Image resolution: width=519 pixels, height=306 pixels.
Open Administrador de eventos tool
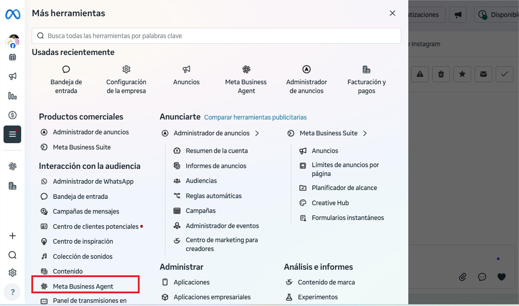(216, 226)
